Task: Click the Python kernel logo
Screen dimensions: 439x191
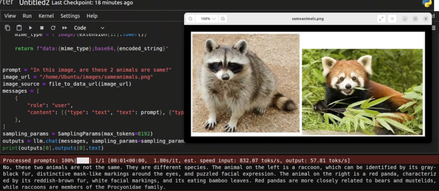Action: [x=427, y=3]
